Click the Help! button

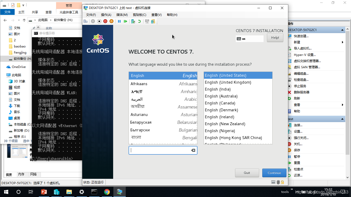tap(275, 38)
